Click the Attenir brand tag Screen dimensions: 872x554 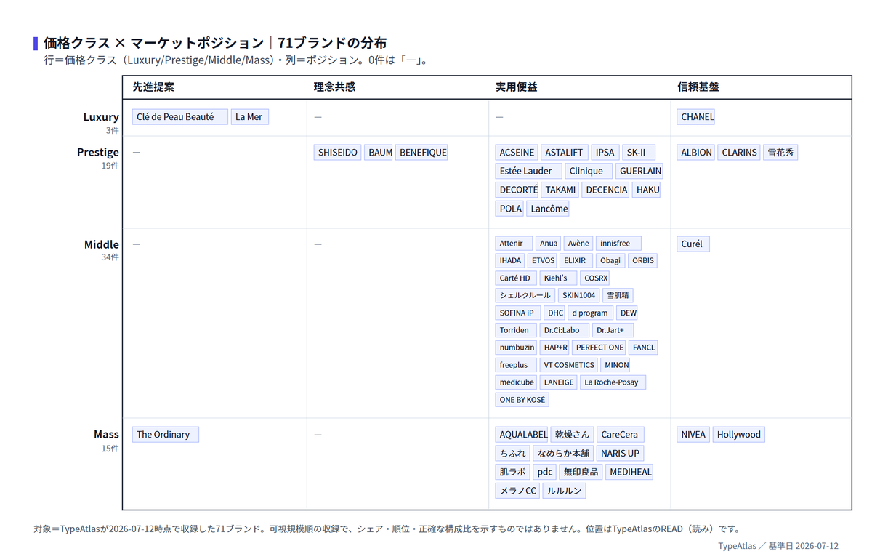click(514, 243)
